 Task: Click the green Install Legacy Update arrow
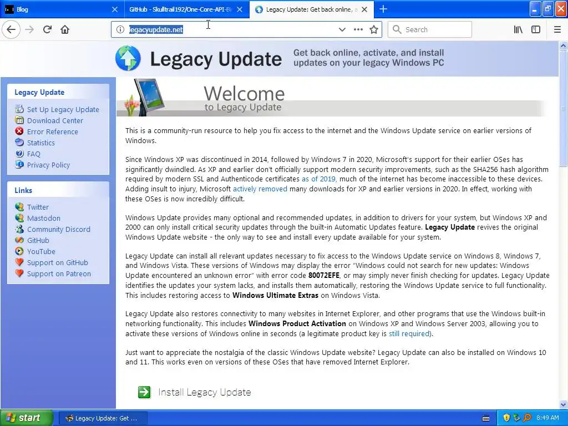[144, 392]
